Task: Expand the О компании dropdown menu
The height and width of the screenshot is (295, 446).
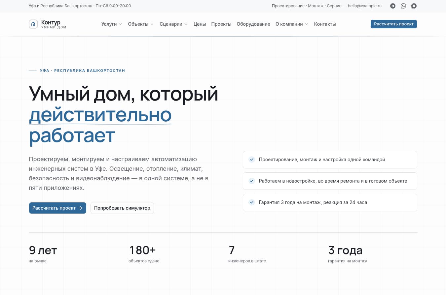Action: coord(292,24)
